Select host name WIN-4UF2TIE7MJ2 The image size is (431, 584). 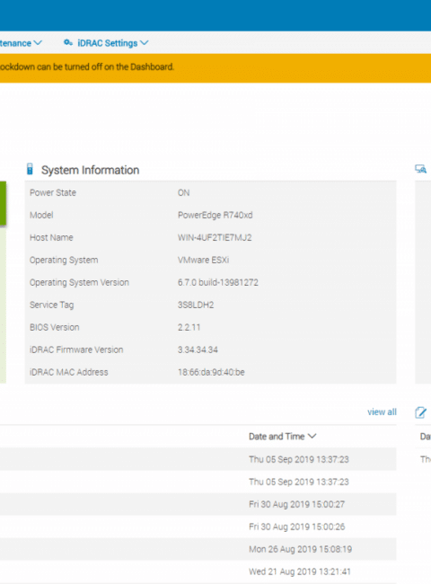[215, 237]
